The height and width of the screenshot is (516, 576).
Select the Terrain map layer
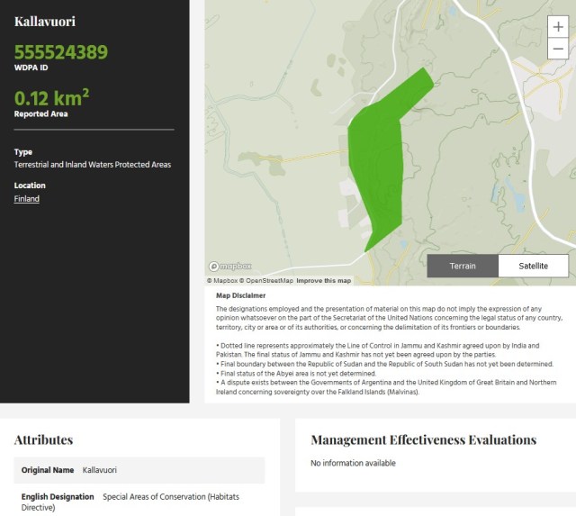click(463, 266)
